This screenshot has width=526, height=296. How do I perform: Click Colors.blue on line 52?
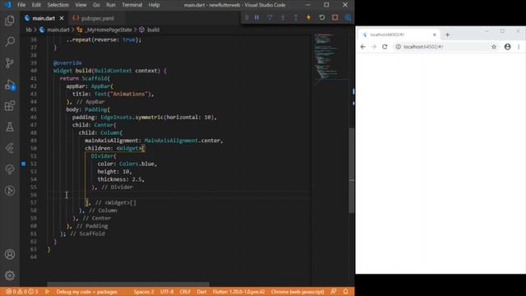[137, 164]
